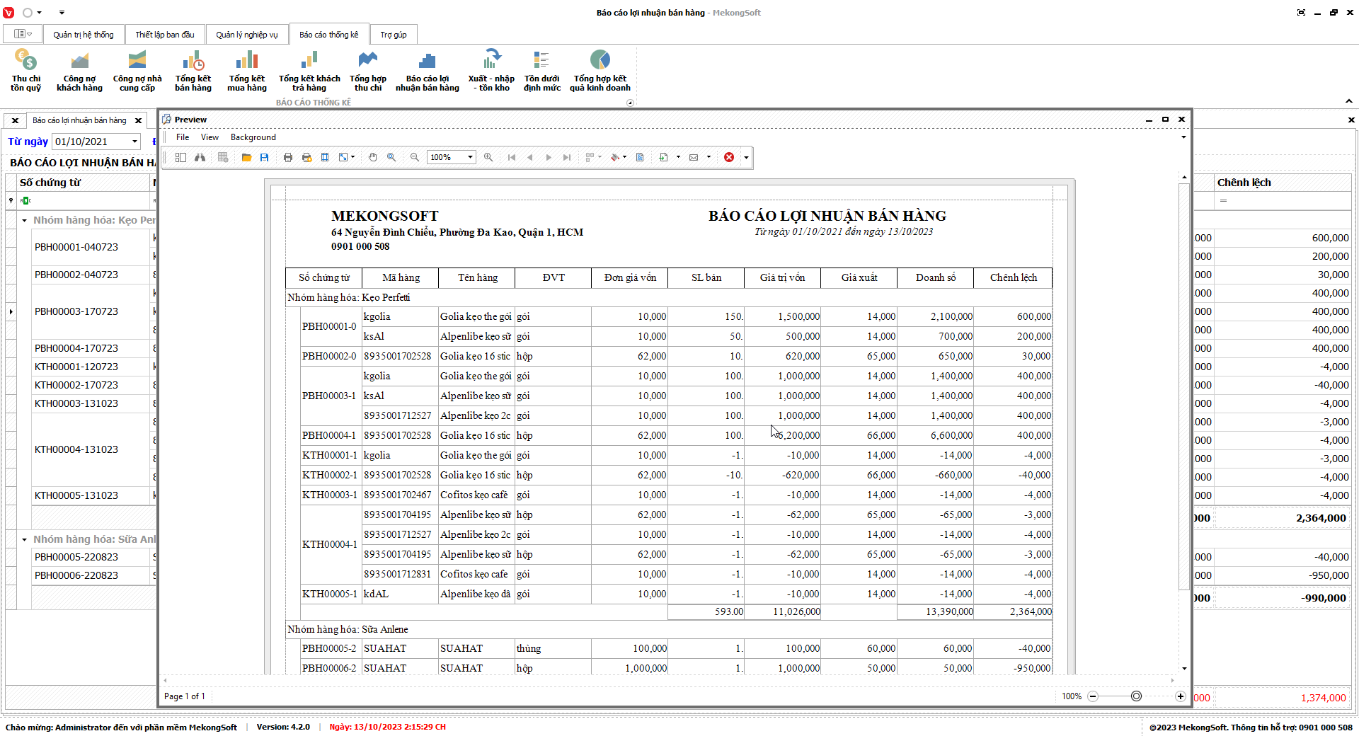Click the Open folder icon in Preview
The height and width of the screenshot is (736, 1359).
pos(246,157)
